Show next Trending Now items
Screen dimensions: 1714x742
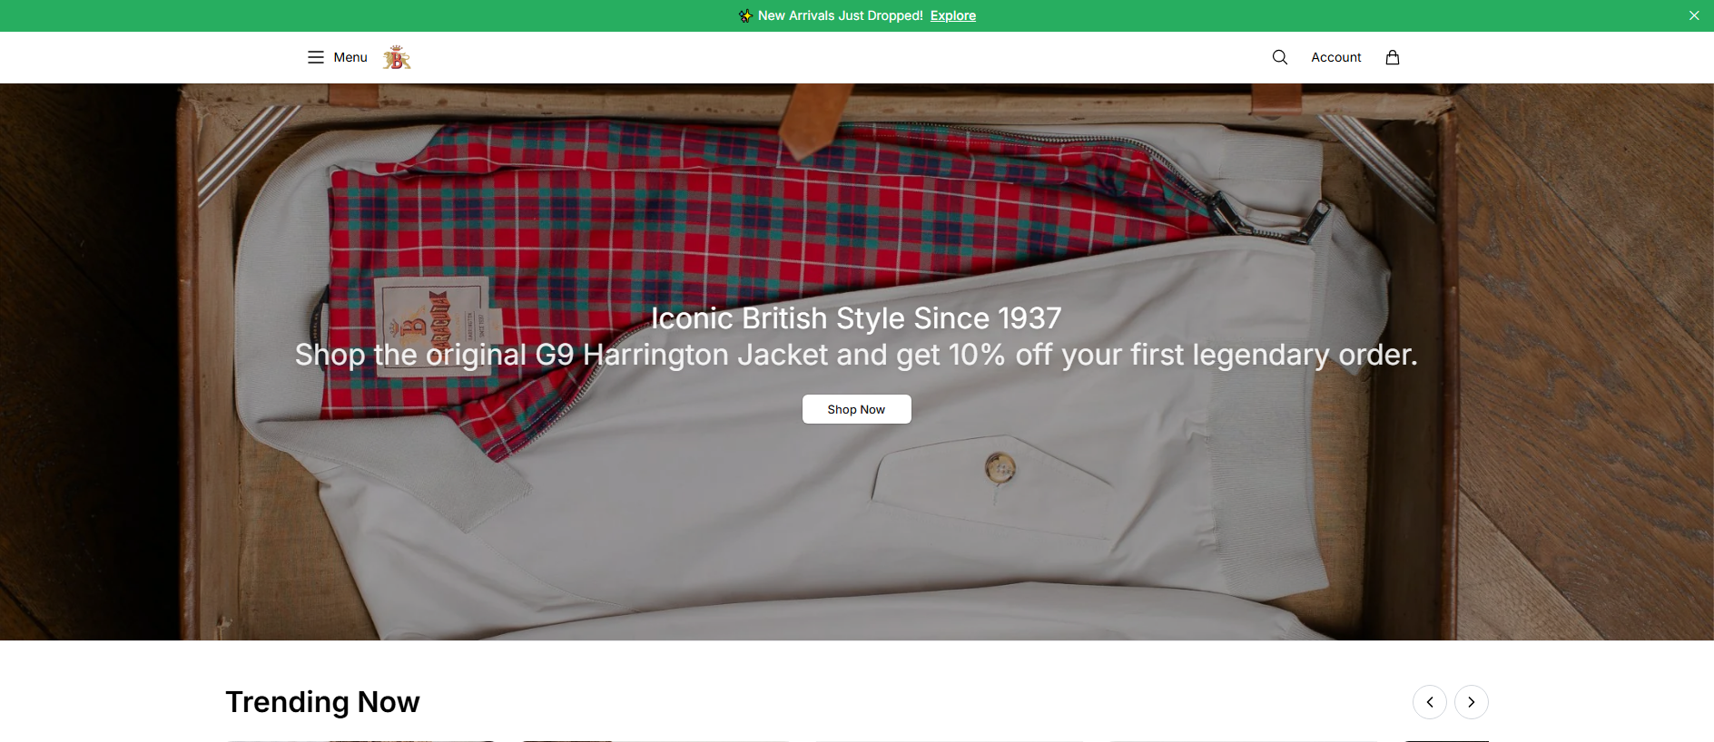(1472, 702)
